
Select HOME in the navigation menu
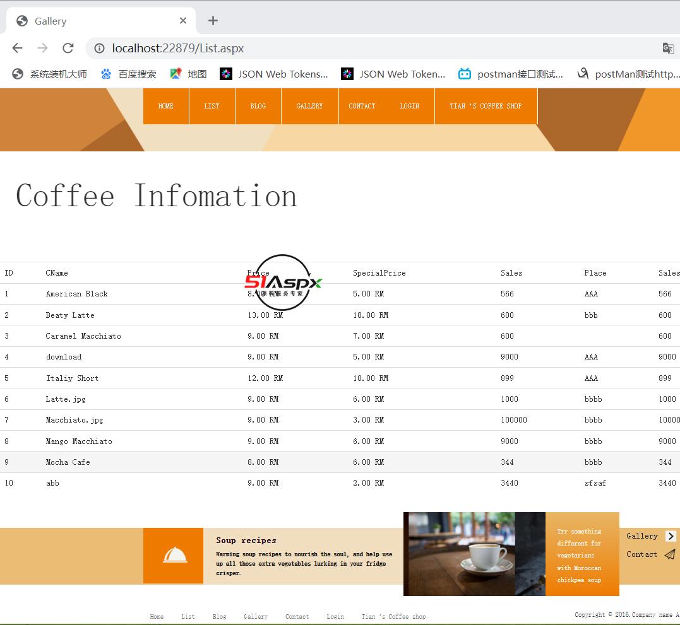point(165,106)
